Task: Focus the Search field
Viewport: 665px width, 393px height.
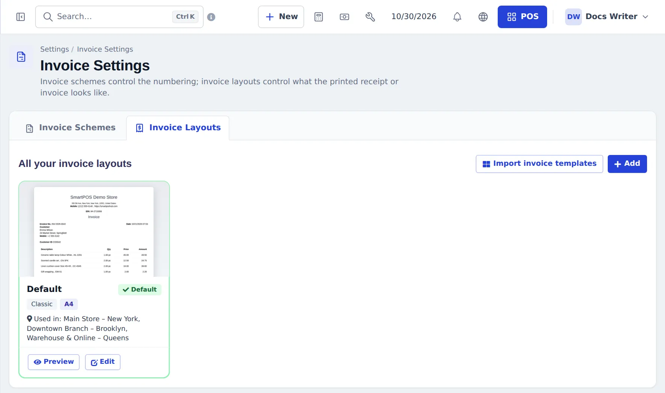Action: (119, 17)
